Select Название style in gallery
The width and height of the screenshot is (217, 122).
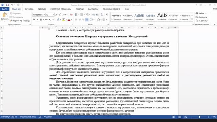pos(162,17)
